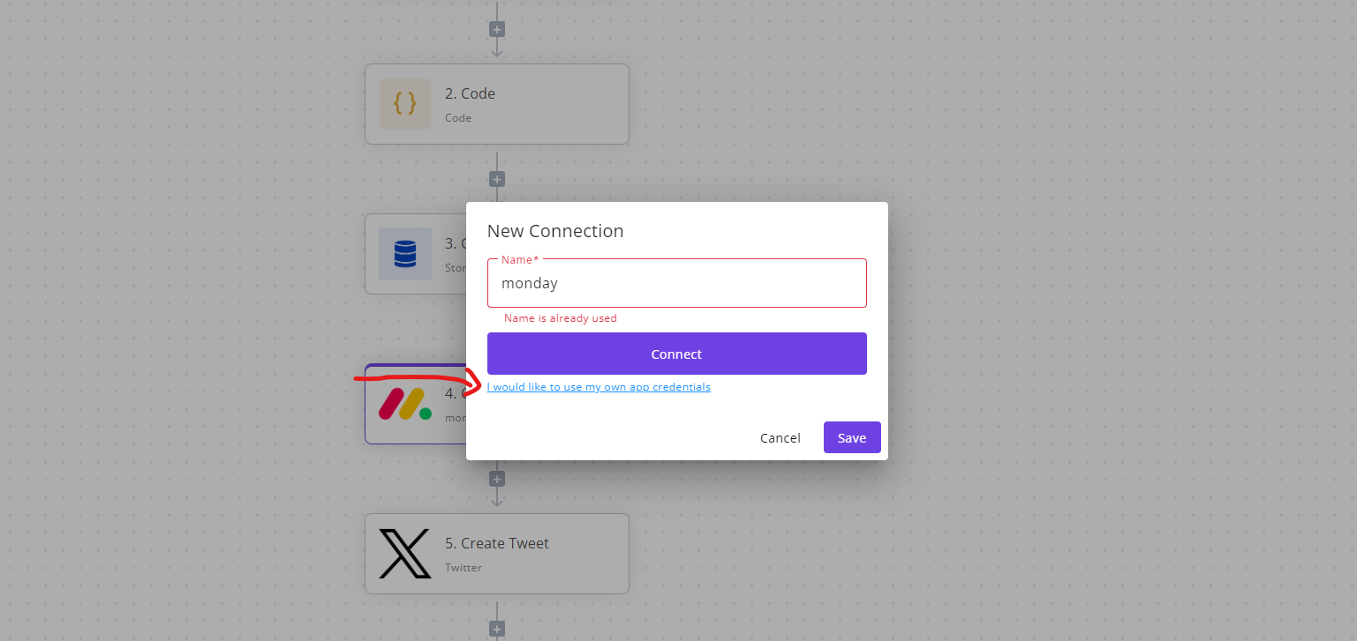Save the new connection
This screenshot has width=1357, height=641.
[852, 437]
